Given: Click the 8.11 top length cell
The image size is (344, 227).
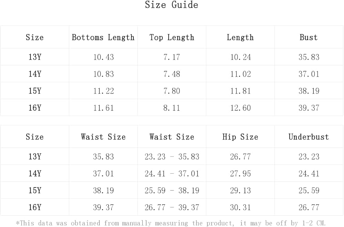Looking at the screenshot, I should point(172,108).
